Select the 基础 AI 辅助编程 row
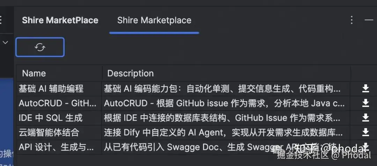This screenshot has height=166, width=377. coord(51,89)
